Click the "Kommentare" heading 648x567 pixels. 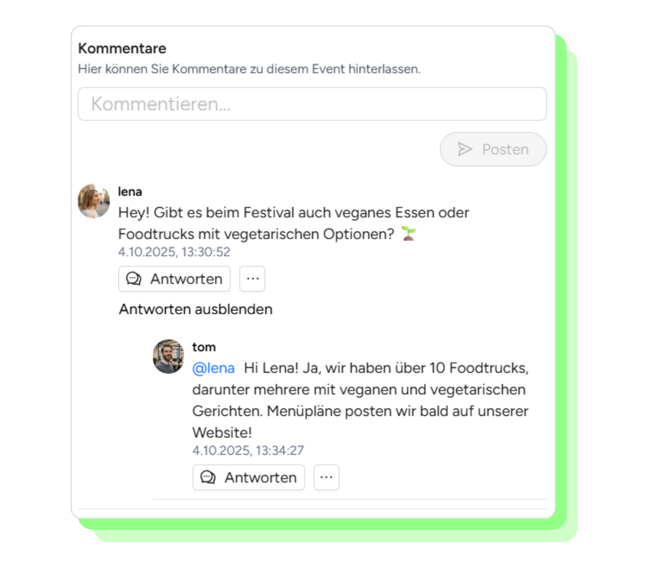[122, 49]
